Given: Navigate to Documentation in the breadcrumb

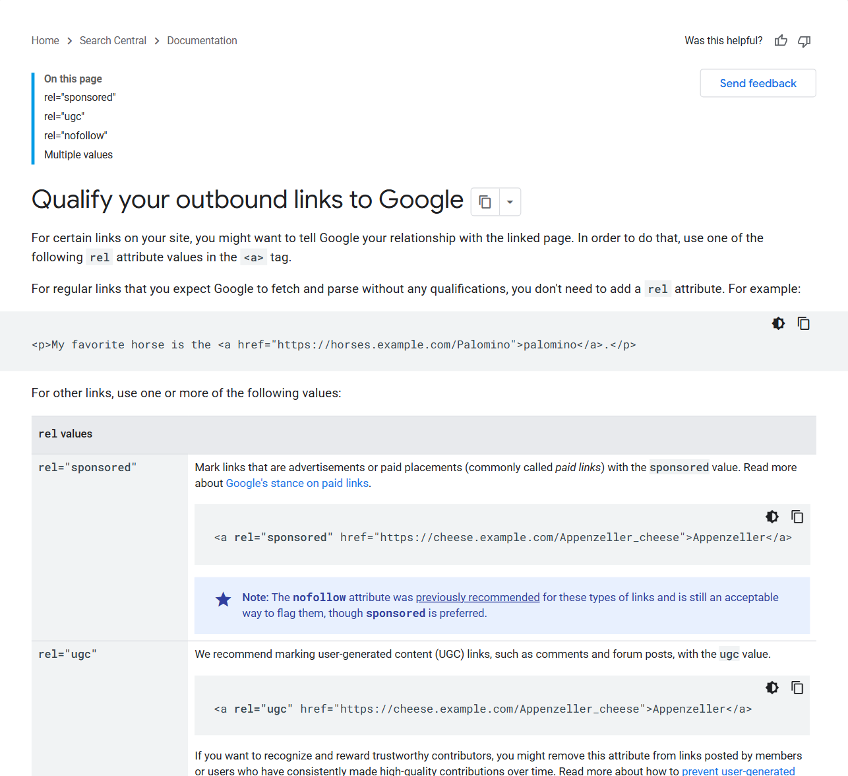Looking at the screenshot, I should pyautogui.click(x=202, y=40).
